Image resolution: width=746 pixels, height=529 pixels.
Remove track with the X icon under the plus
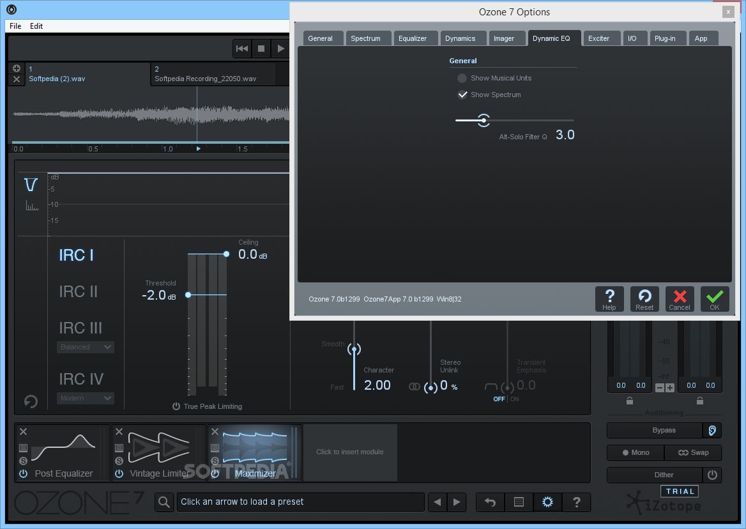tap(16, 79)
